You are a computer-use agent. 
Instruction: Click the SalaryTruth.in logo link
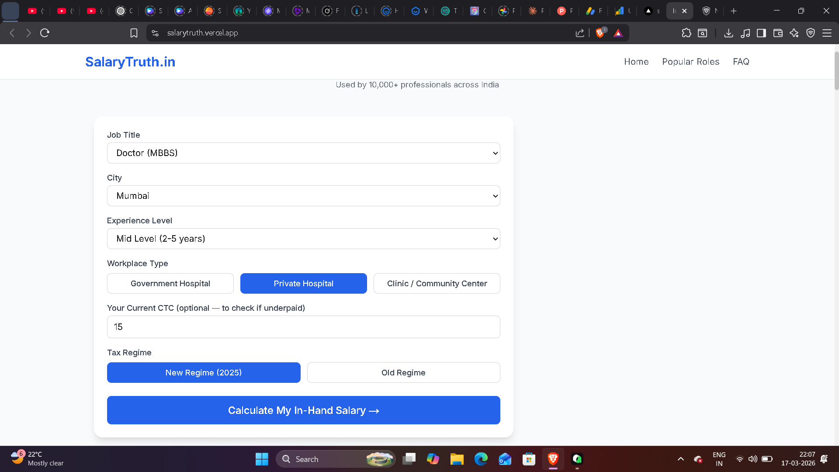130,62
